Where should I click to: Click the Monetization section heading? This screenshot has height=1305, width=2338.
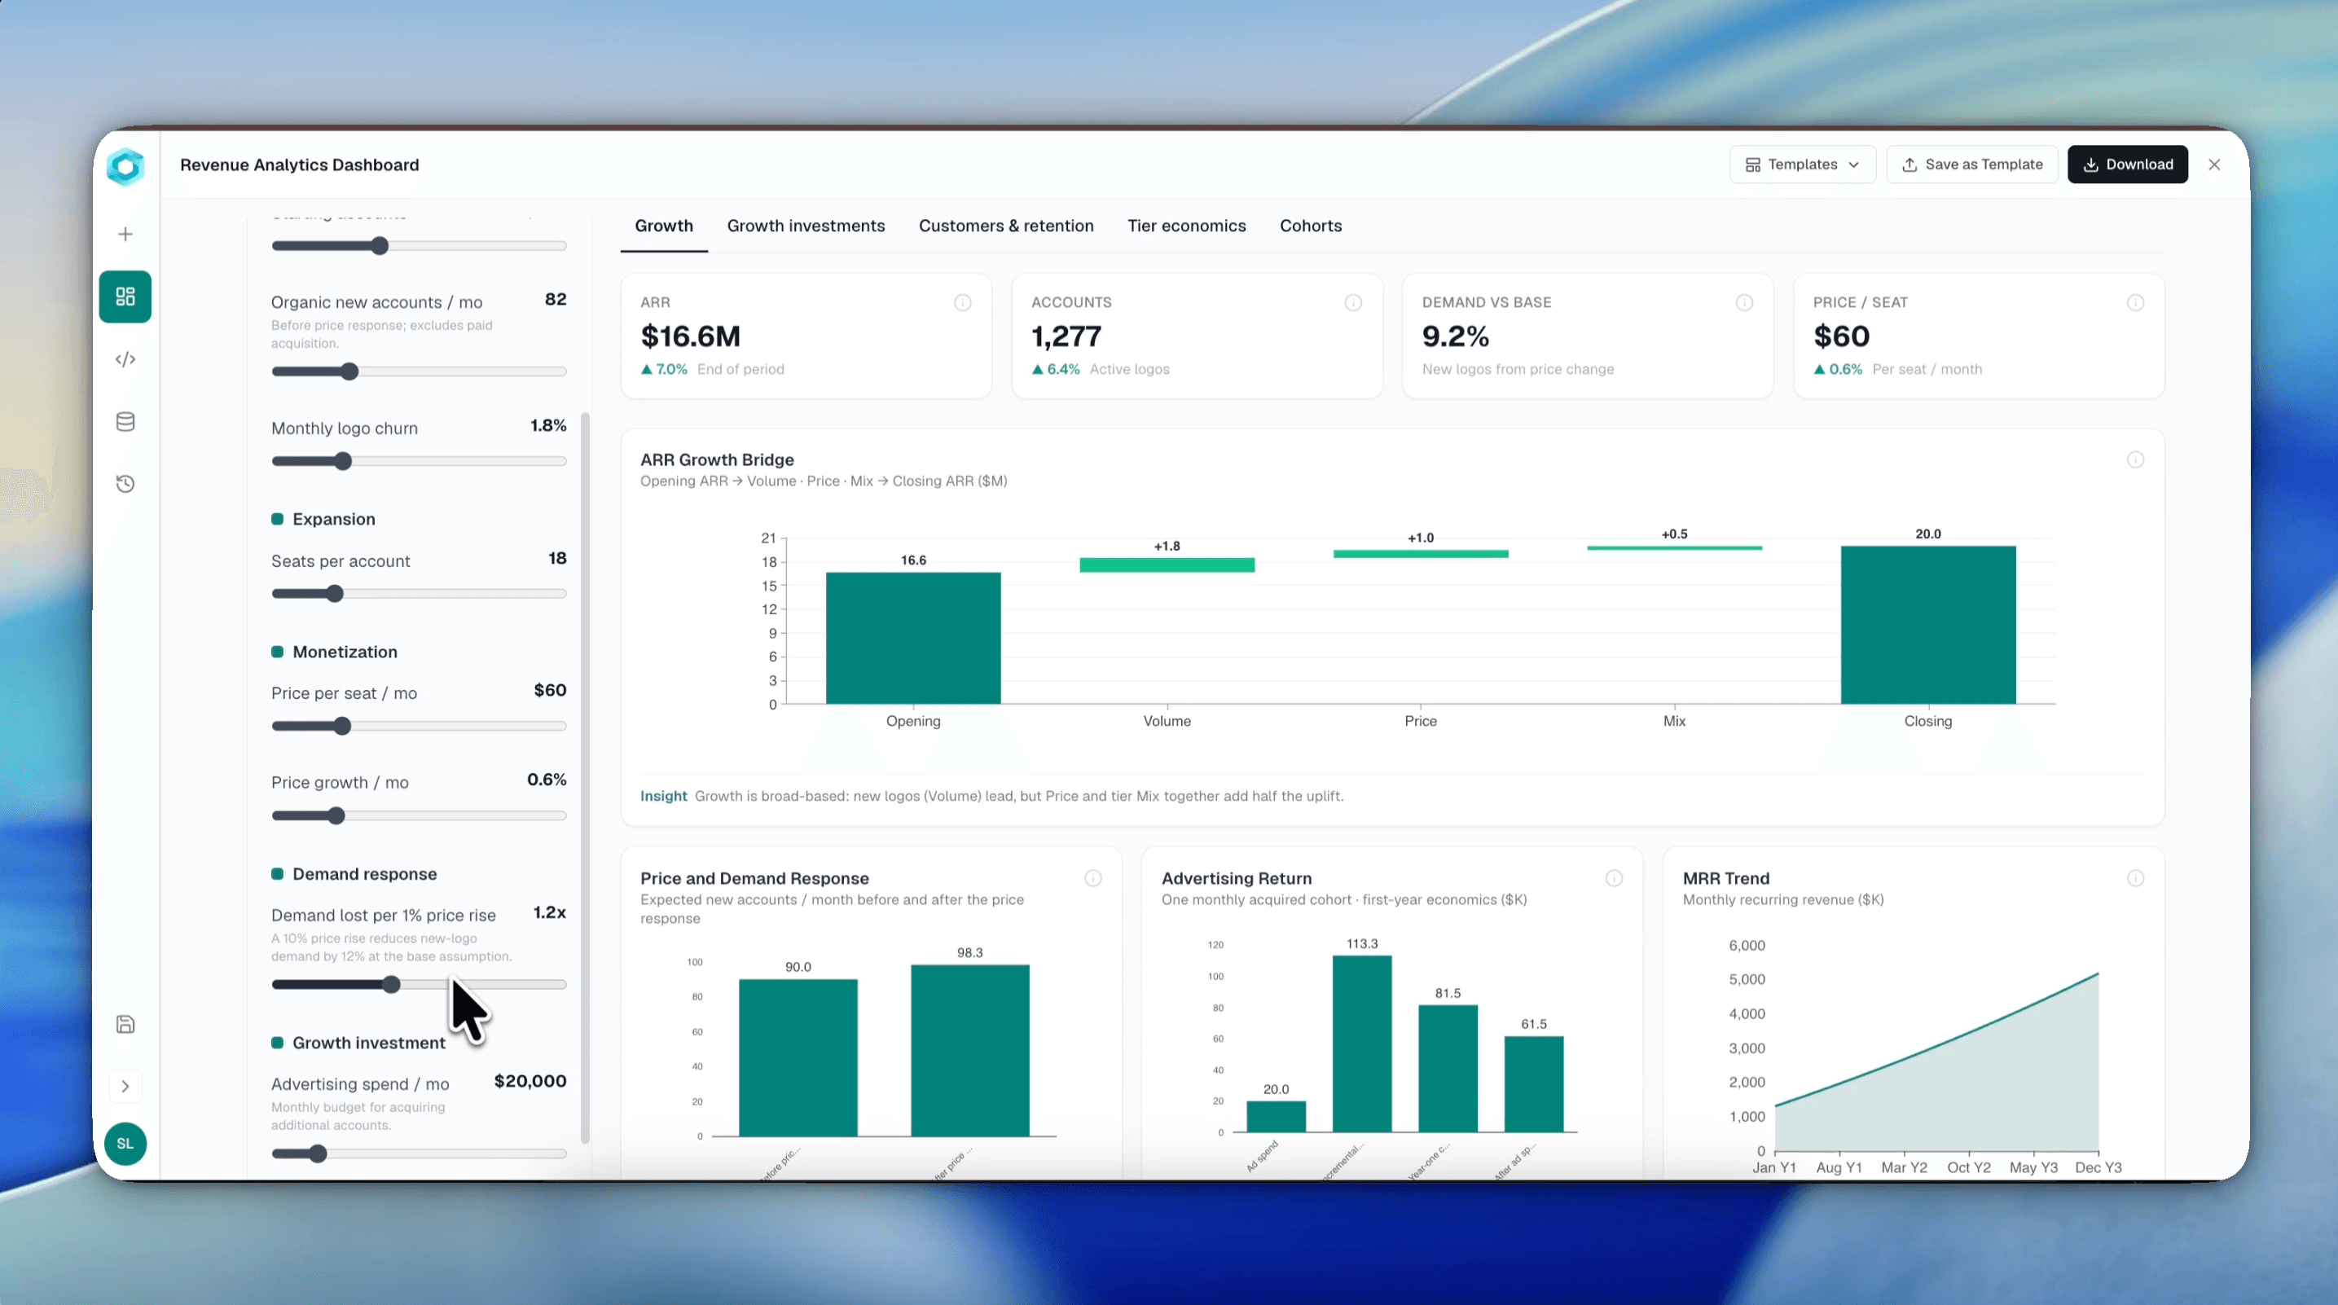click(345, 652)
